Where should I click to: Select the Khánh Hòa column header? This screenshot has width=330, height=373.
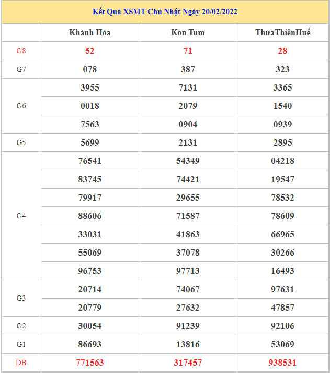click(90, 32)
